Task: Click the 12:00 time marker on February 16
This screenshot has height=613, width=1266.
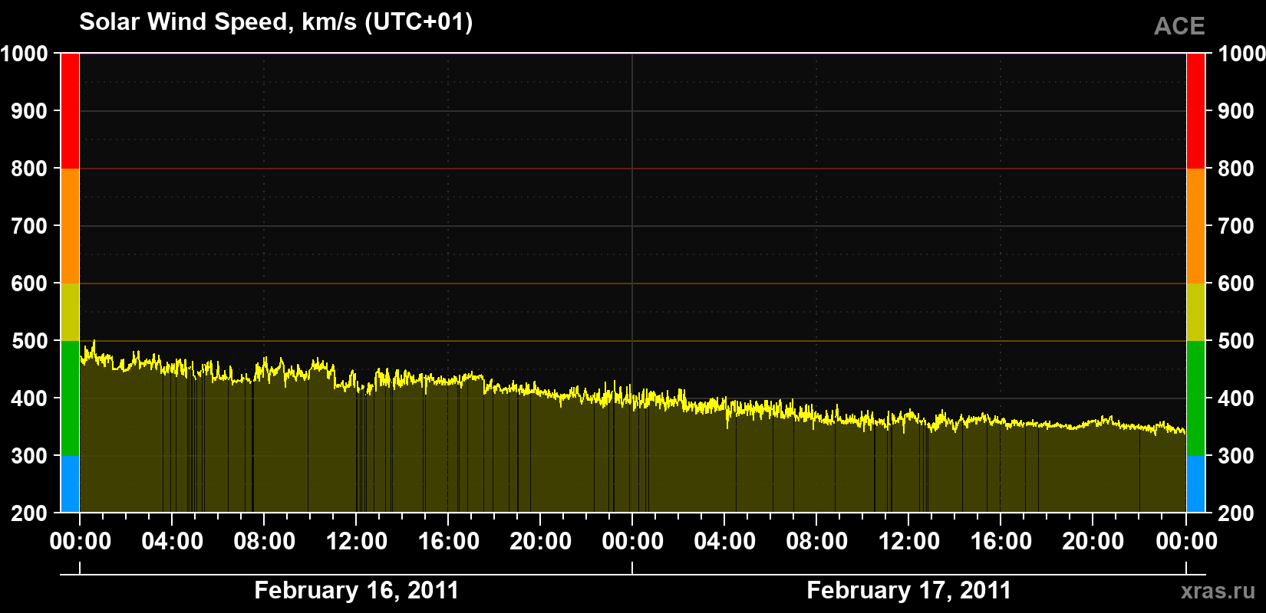Action: [356, 541]
